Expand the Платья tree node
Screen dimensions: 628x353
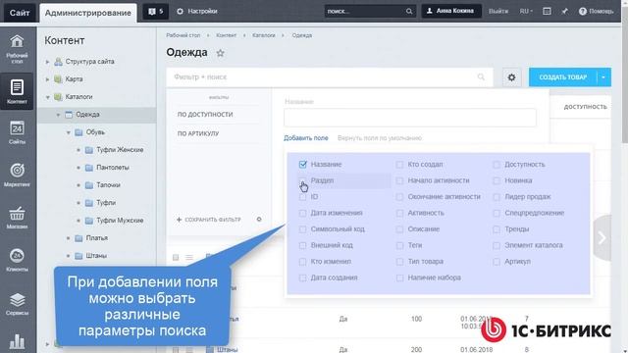coord(69,237)
